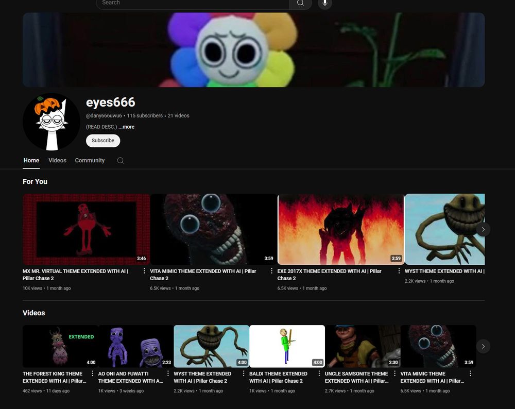The image size is (515, 409).
Task: Open VITA MIMIC THEME title in For You
Action: tap(203, 275)
